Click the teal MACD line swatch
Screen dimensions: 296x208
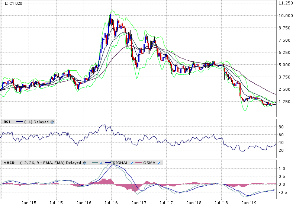(x=95, y=163)
